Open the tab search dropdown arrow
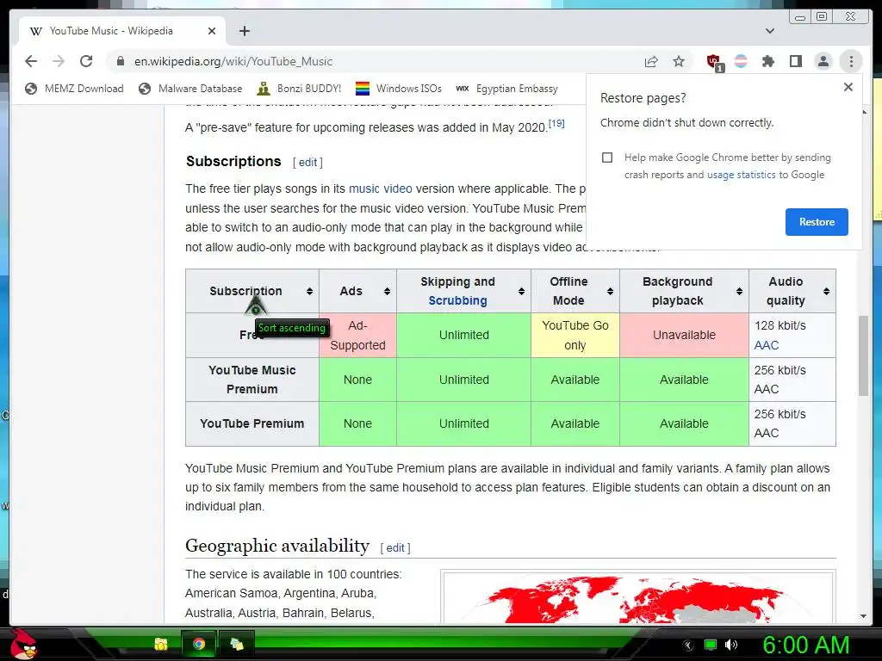This screenshot has width=882, height=661. [x=770, y=31]
